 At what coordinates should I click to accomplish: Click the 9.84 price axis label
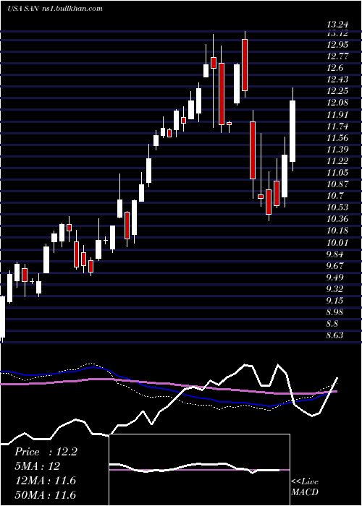tap(336, 254)
